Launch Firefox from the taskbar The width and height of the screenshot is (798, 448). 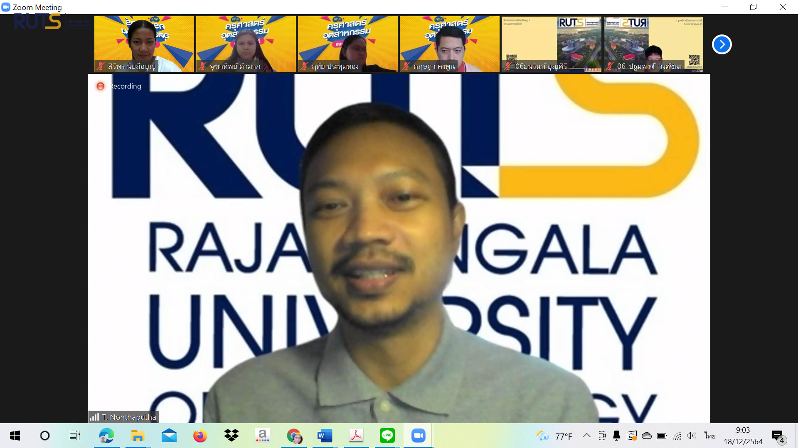click(200, 436)
